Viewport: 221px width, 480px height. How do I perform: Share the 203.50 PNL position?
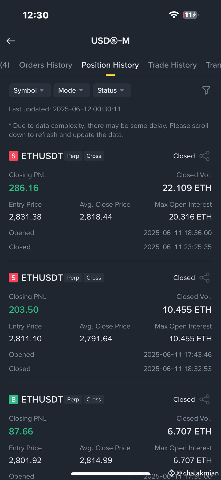205,278
